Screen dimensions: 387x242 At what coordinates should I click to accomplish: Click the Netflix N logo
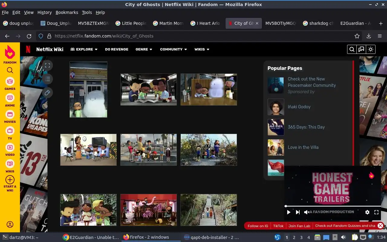[x=28, y=49]
